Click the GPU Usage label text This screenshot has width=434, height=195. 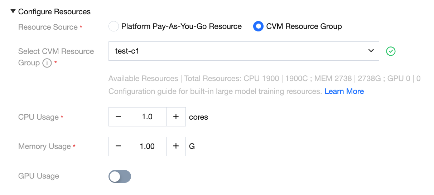pyautogui.click(x=39, y=176)
